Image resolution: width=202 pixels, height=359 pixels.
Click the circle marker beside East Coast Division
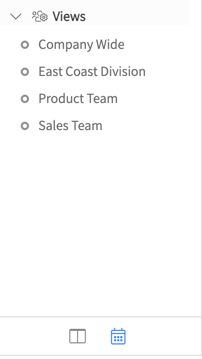click(x=25, y=72)
